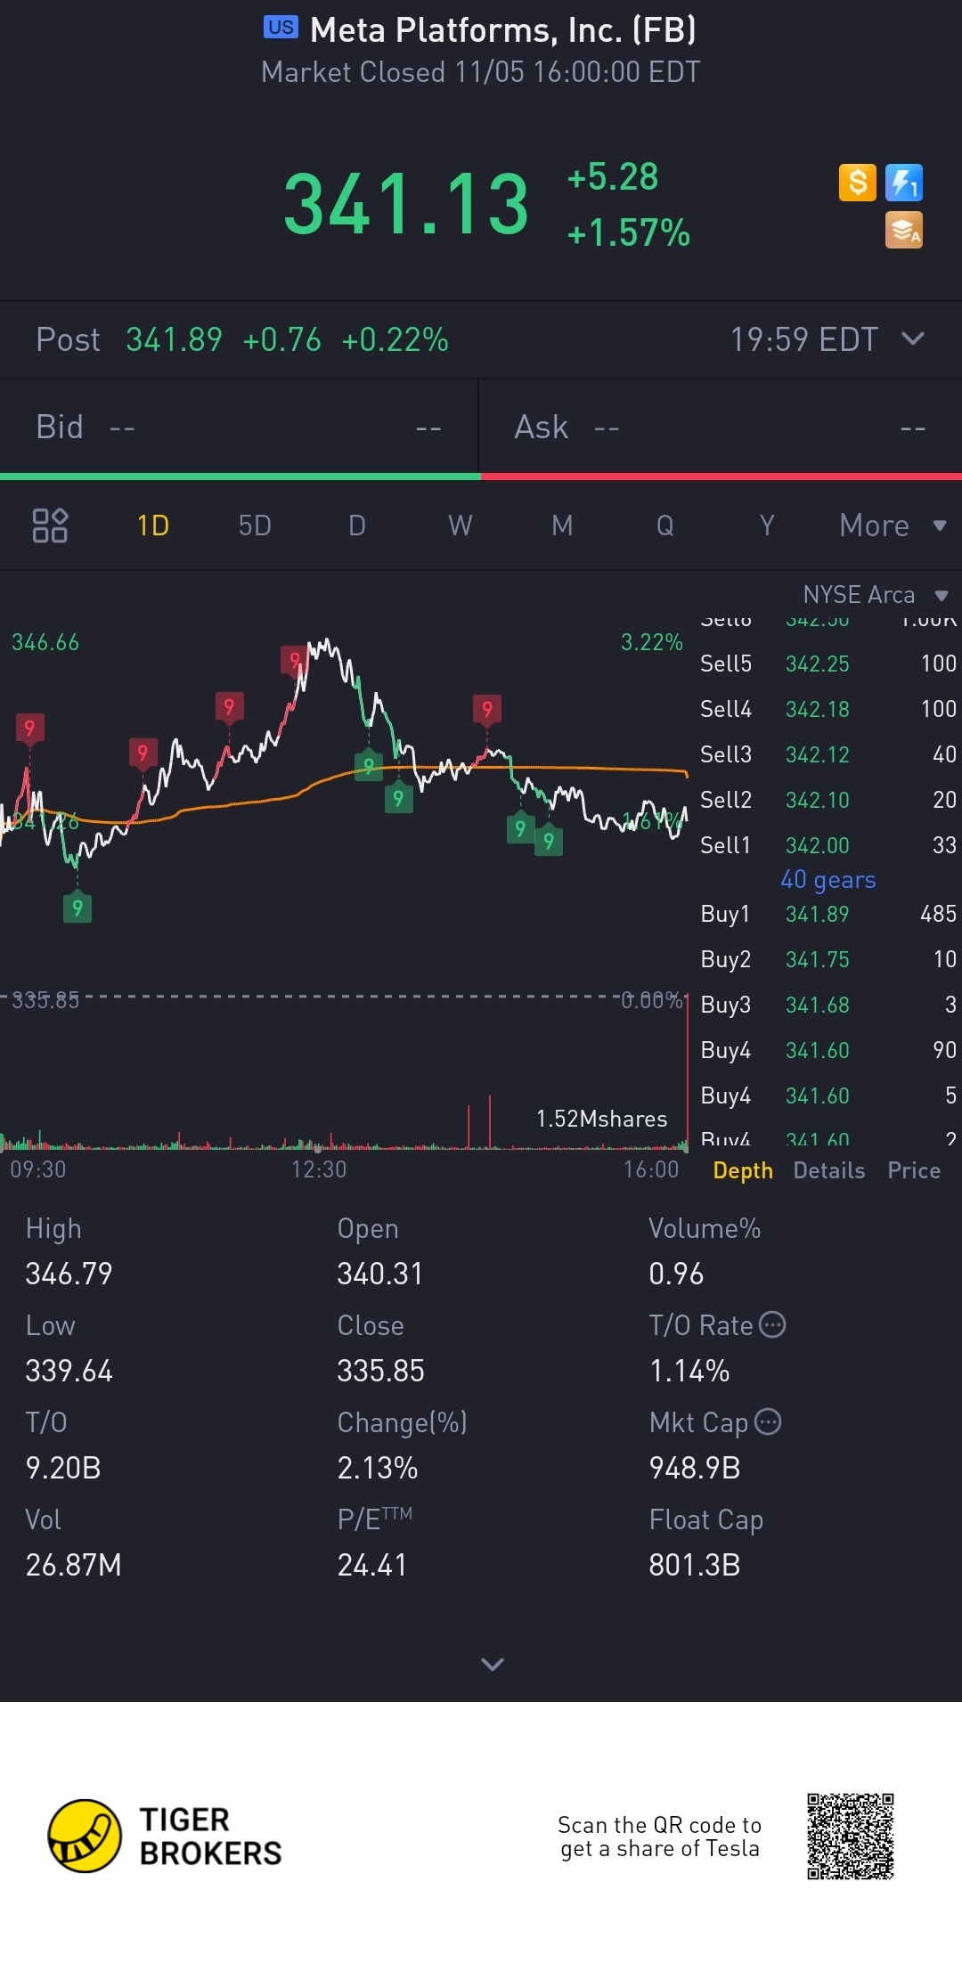This screenshot has height=1971, width=962.
Task: Expand more stats with bottom chevron
Action: pyautogui.click(x=493, y=1664)
